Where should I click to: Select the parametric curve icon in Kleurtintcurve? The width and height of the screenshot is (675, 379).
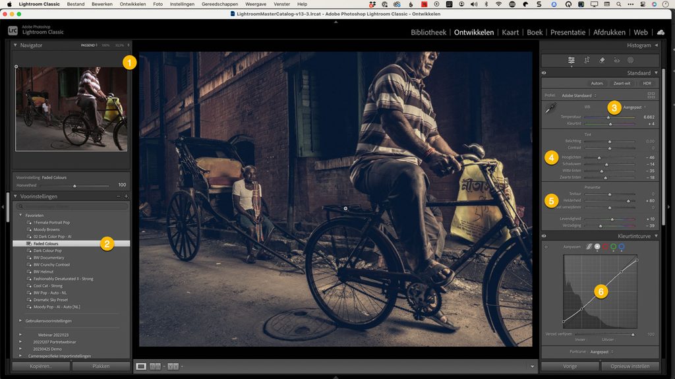click(x=589, y=247)
